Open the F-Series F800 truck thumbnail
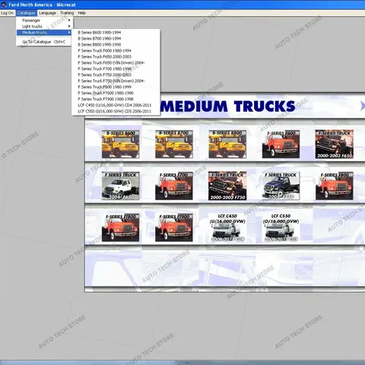The image size is (365, 365). coord(335,186)
